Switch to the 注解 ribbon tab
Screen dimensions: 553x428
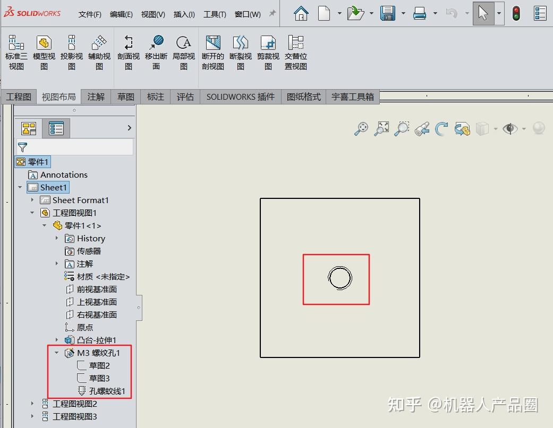[96, 97]
